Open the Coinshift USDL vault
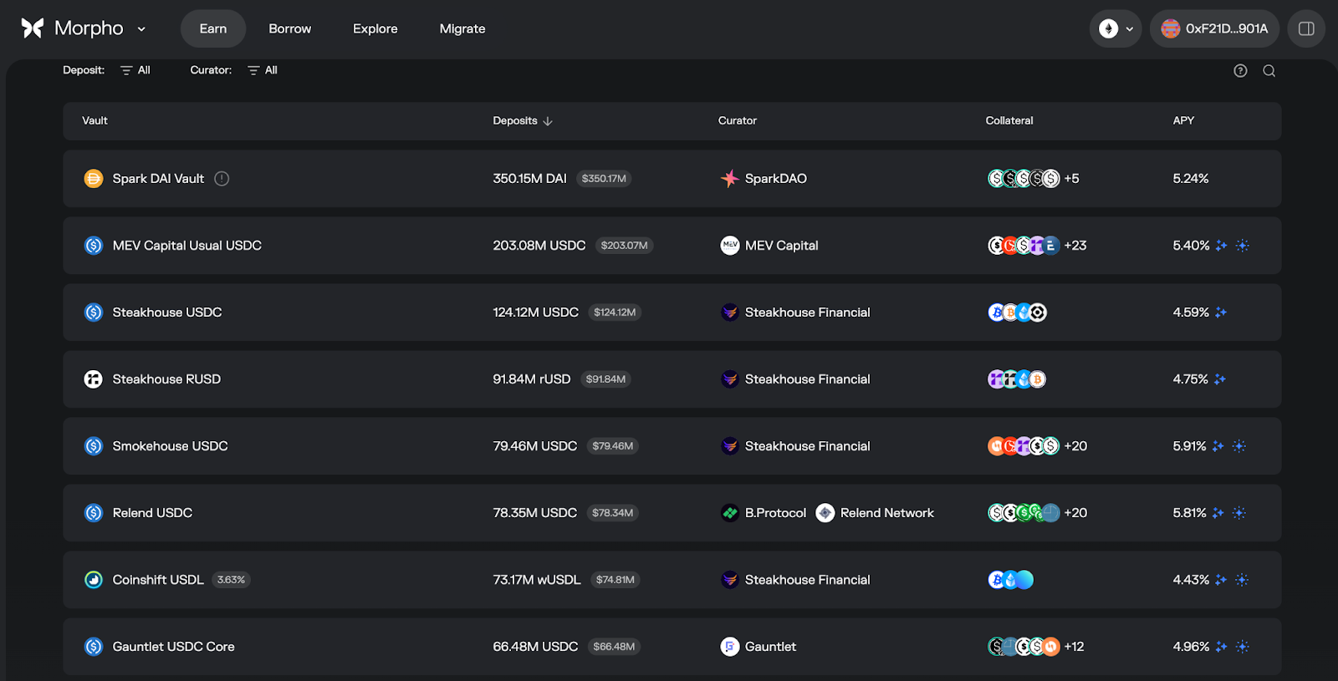 (672, 580)
